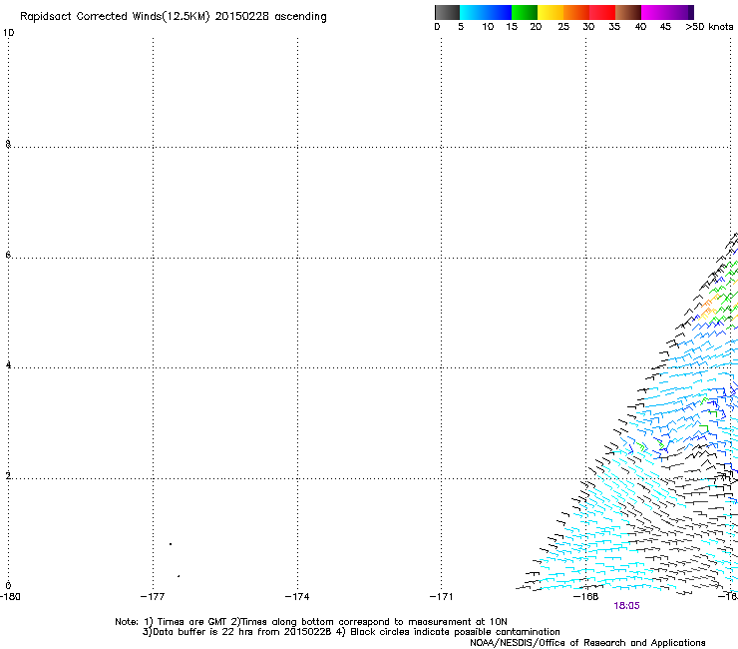
Task: Click the longitude label '-177'
Action: point(153,597)
